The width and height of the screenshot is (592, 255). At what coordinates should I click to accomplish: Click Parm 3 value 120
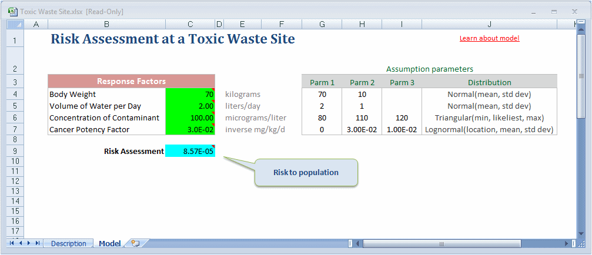[x=402, y=118]
